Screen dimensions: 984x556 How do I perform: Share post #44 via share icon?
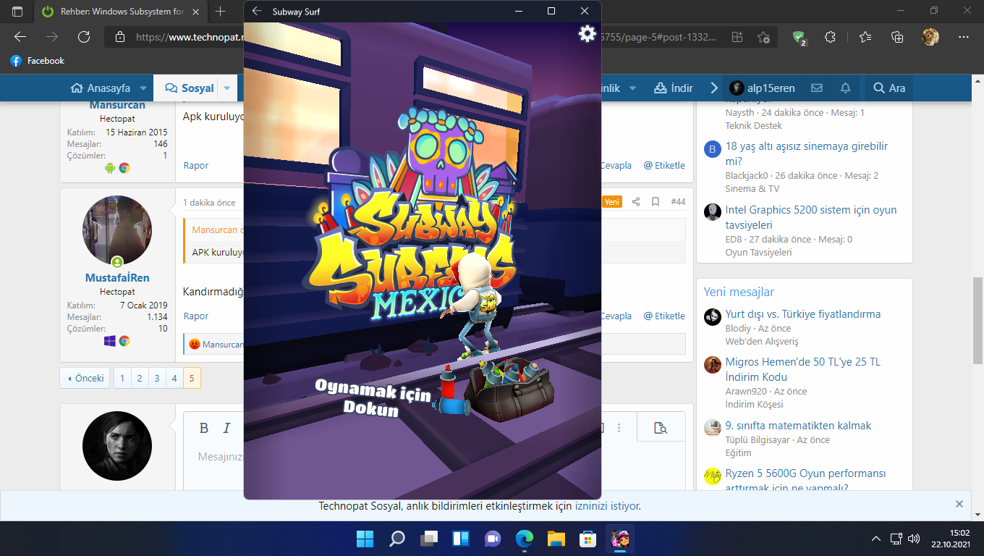[636, 202]
